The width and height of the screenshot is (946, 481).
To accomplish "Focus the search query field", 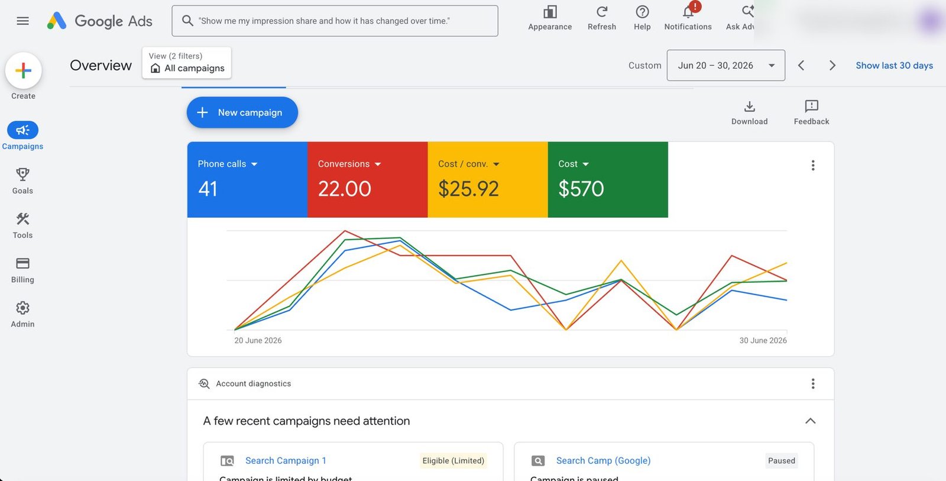I will (x=335, y=21).
